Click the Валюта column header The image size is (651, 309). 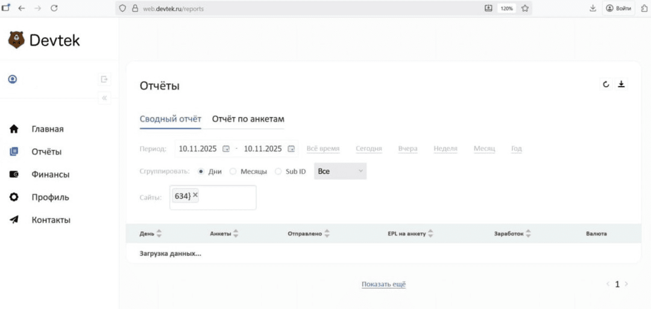pos(596,234)
